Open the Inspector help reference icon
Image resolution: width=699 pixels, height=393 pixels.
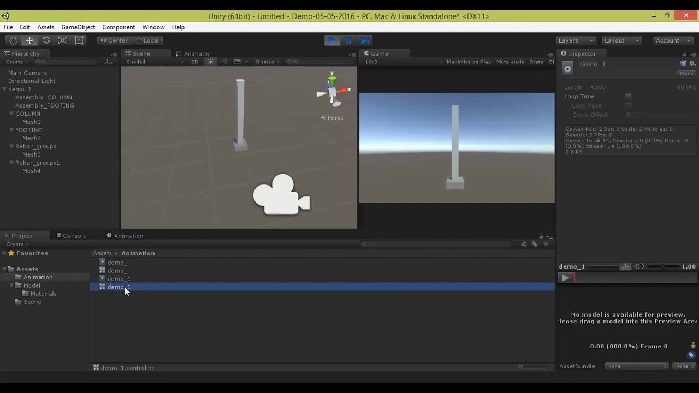683,63
